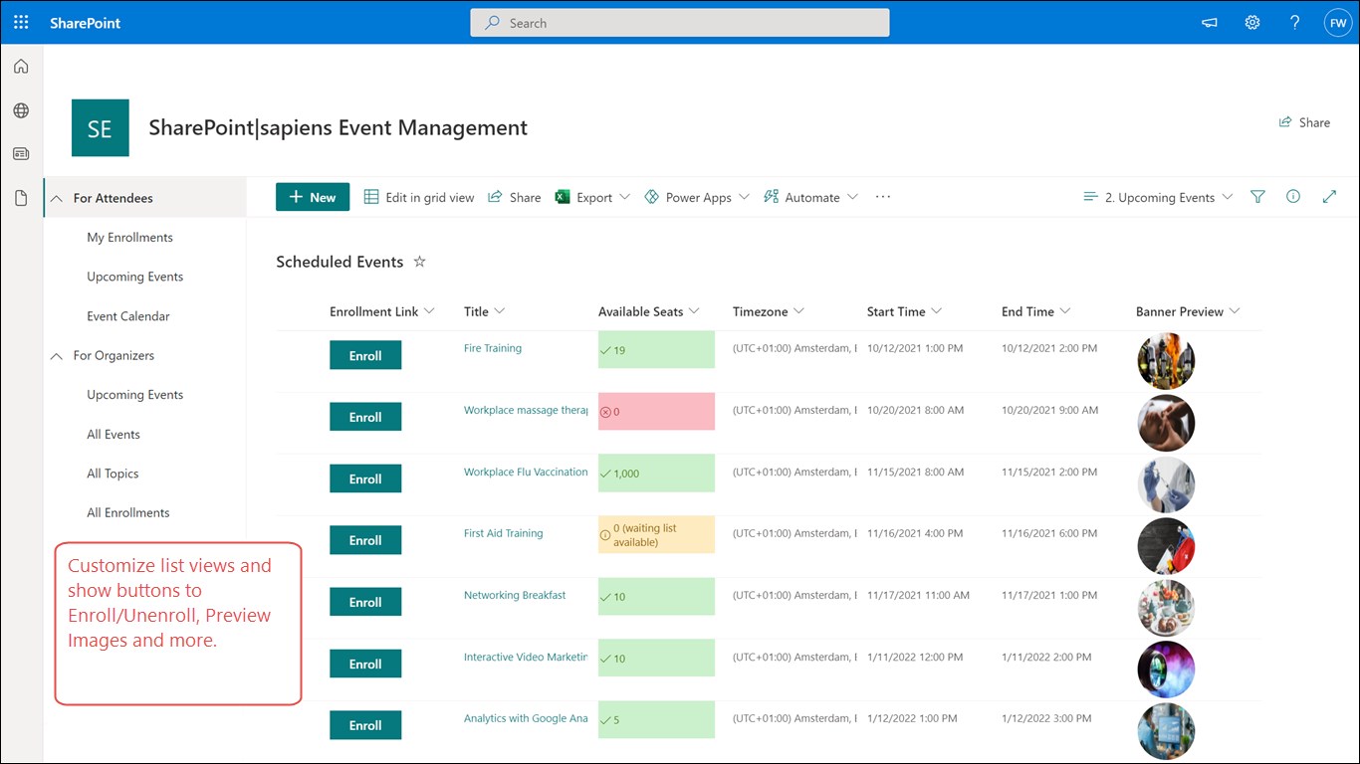Open the information details pane icon
The image size is (1360, 764).
(1293, 197)
